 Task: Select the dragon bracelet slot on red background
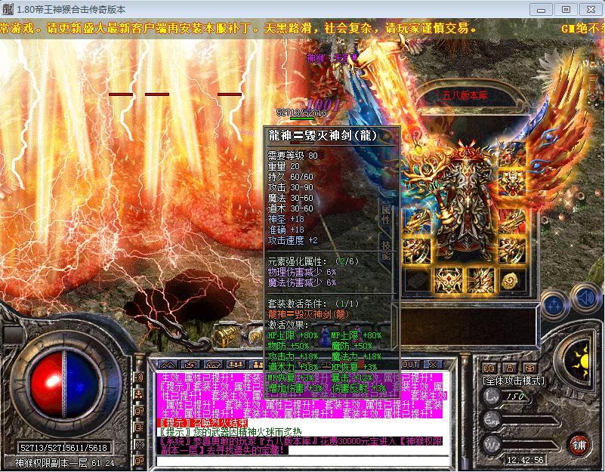(x=511, y=221)
